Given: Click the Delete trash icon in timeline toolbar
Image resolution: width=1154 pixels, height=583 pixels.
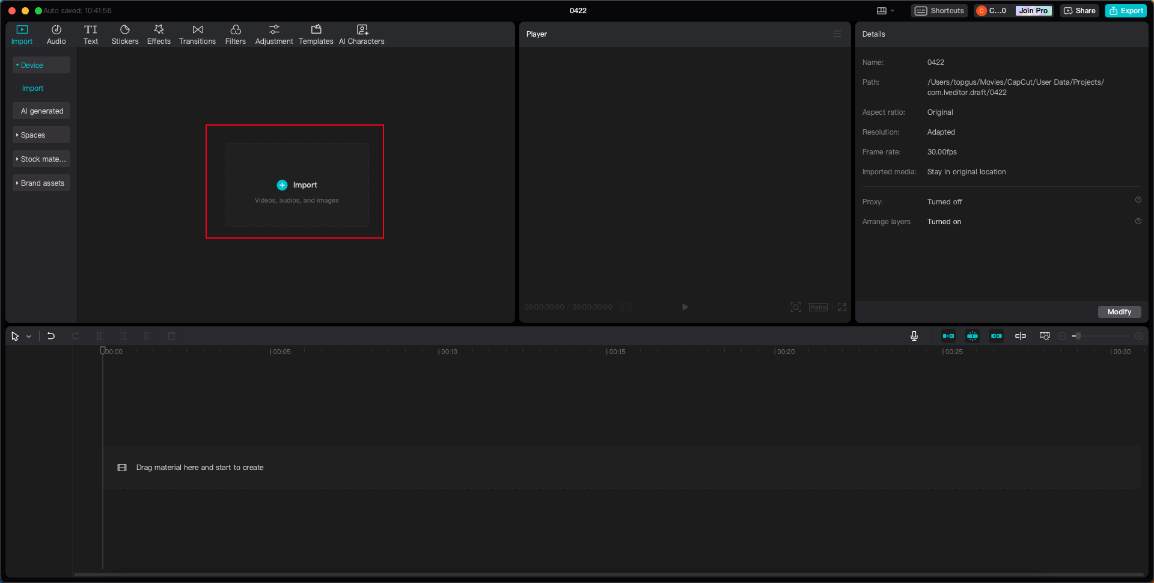Looking at the screenshot, I should tap(171, 336).
